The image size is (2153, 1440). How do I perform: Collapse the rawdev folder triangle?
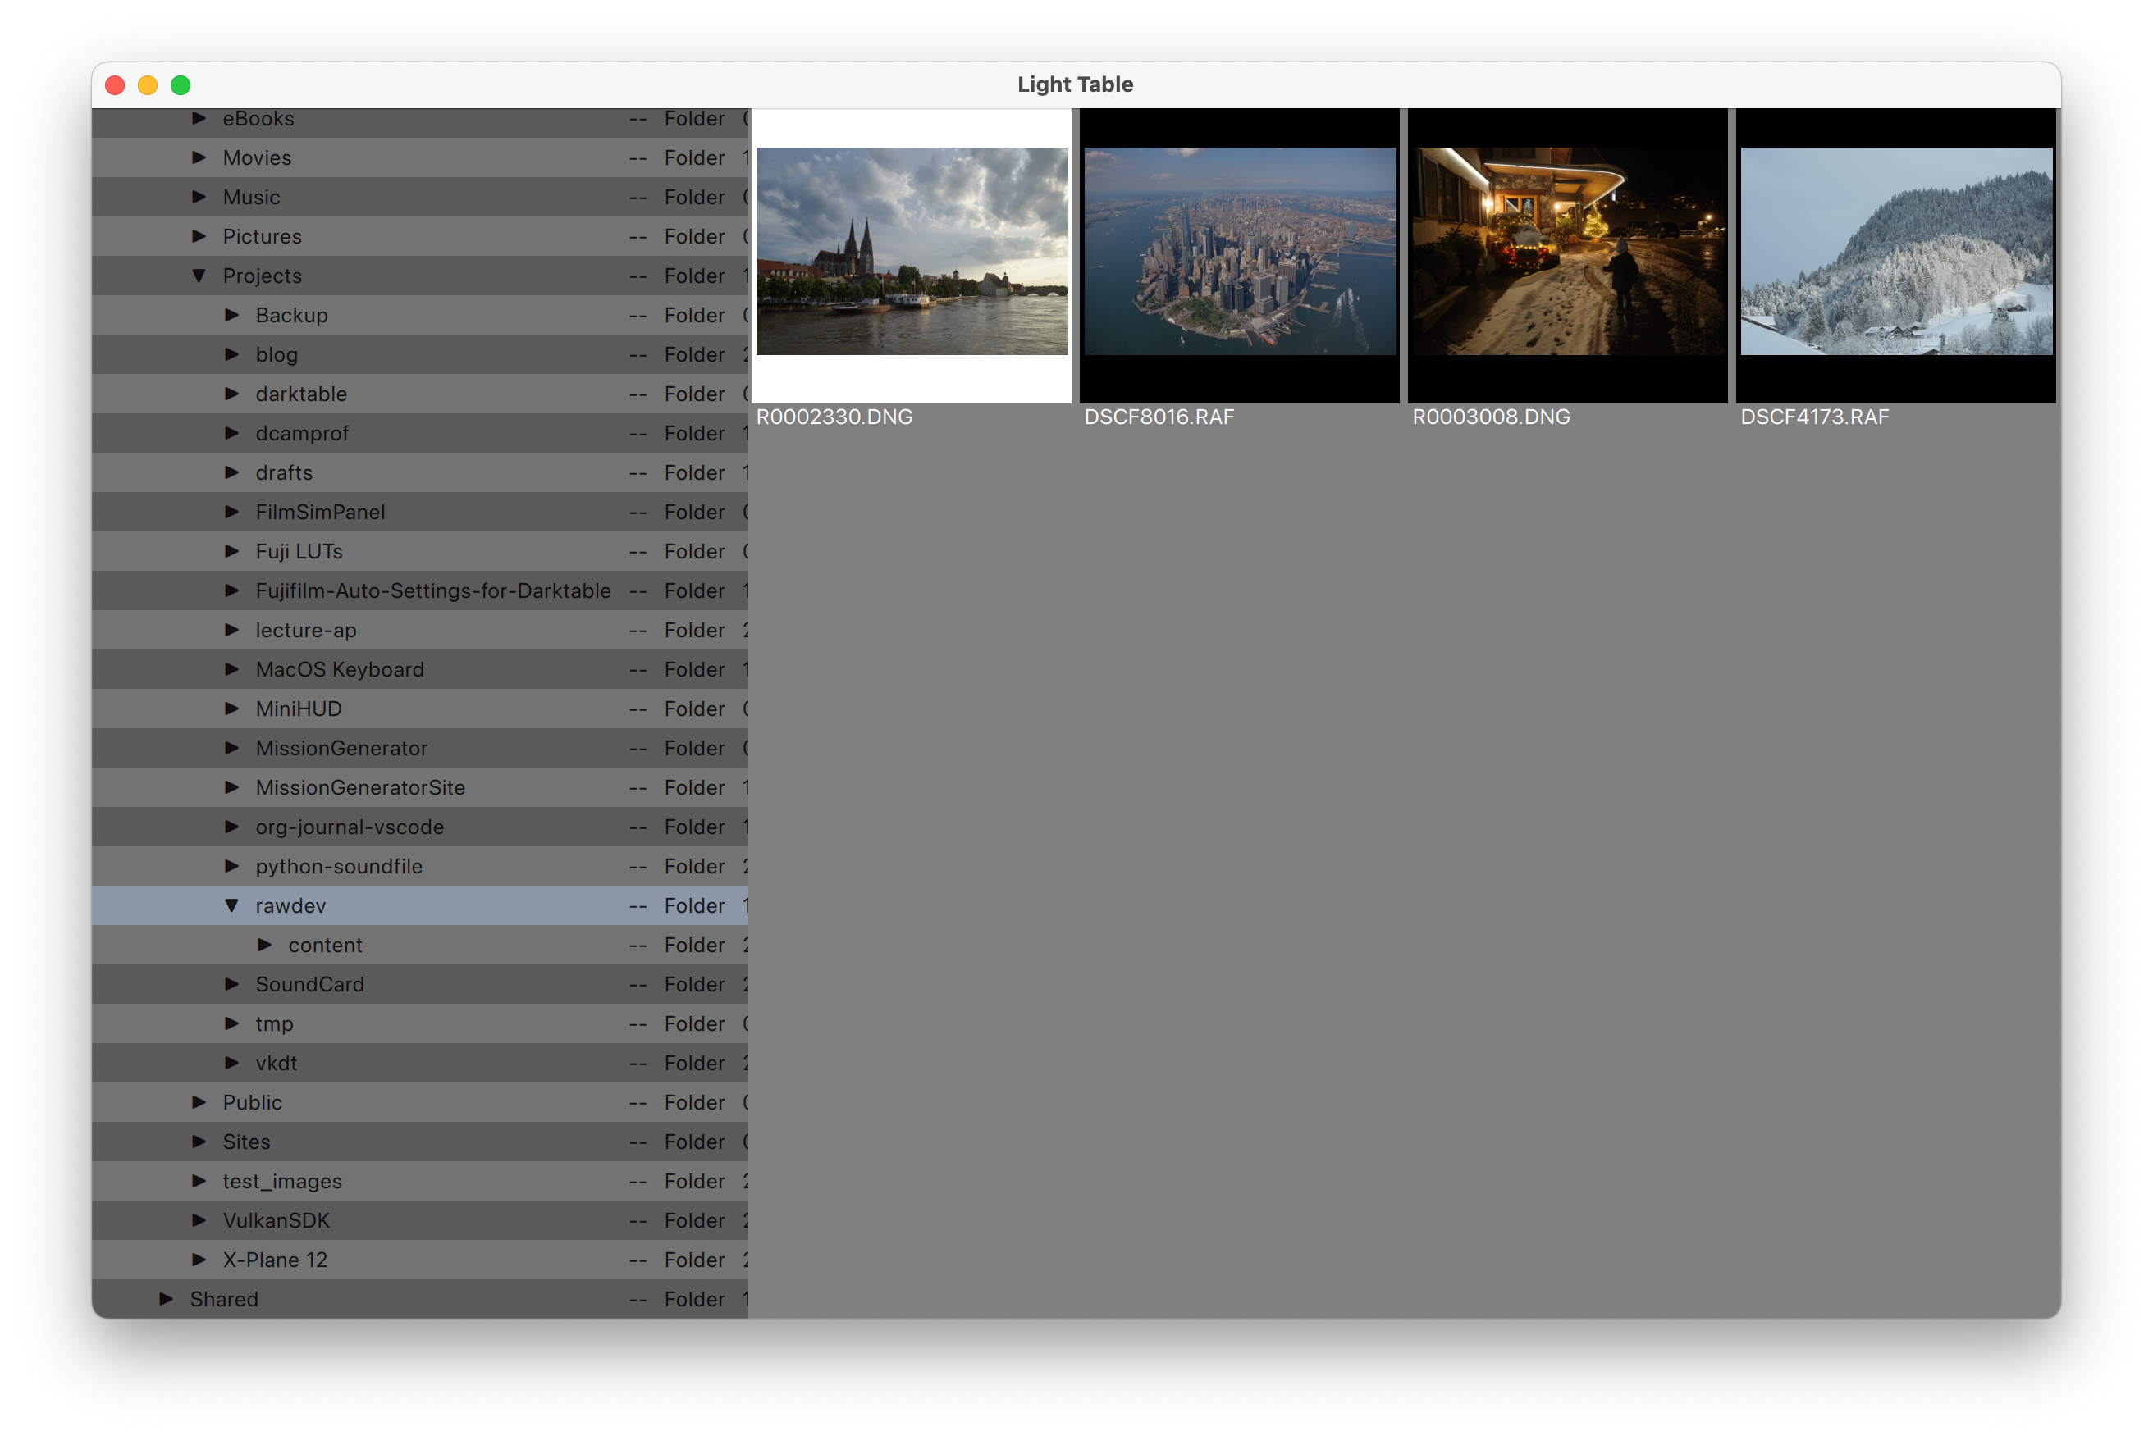pyautogui.click(x=231, y=905)
